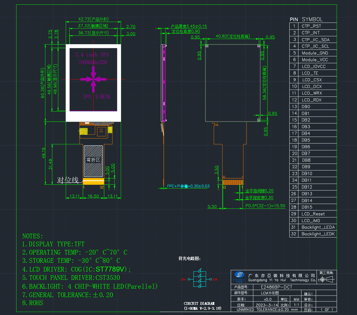Screen dimensions: 357x315
Task: Click the DISPLAY TYPE:TFT note
Action: click(x=53, y=244)
